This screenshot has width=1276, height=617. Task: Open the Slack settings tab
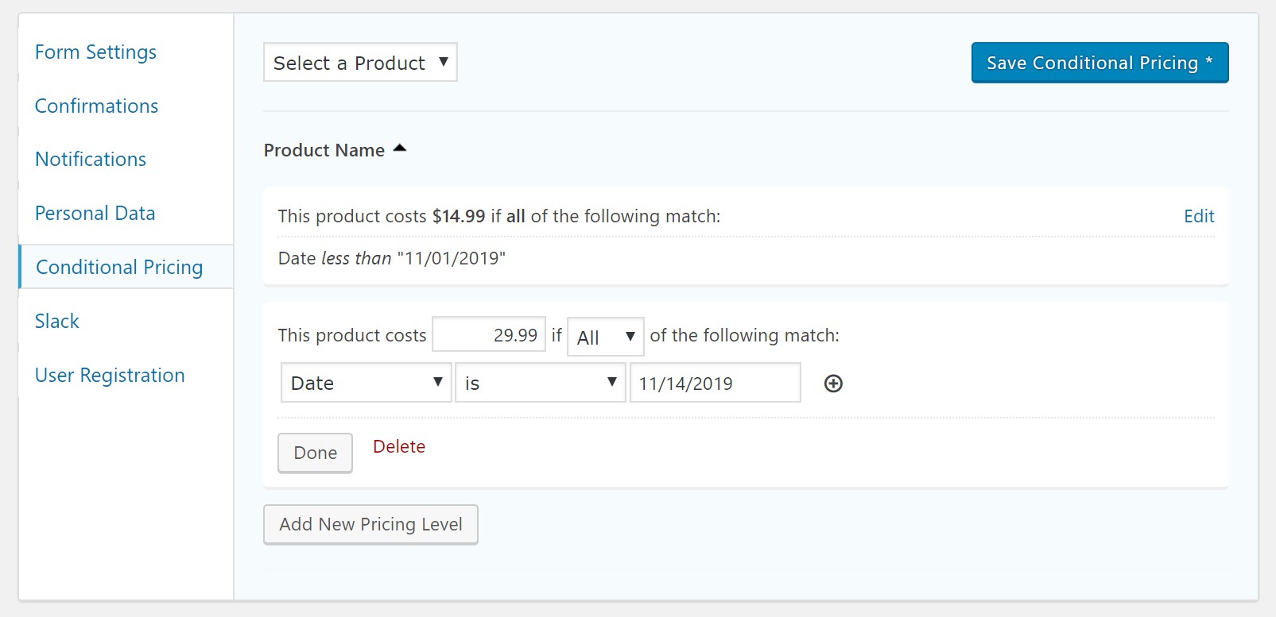[x=57, y=322]
